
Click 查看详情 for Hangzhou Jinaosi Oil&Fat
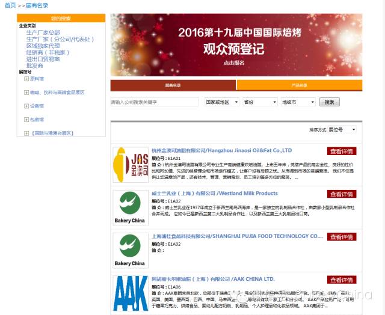point(342,151)
